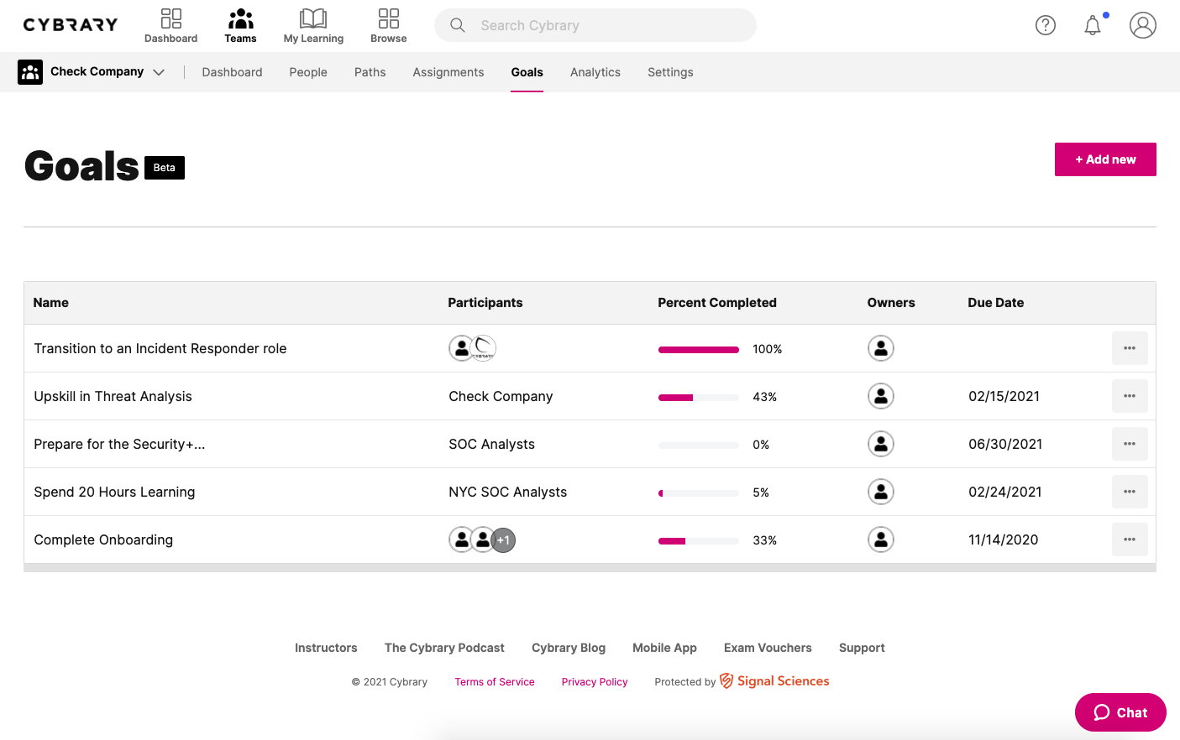Screen dimensions: 1180x740
Task: Click owner avatar for Complete Onboarding
Action: pyautogui.click(x=881, y=539)
